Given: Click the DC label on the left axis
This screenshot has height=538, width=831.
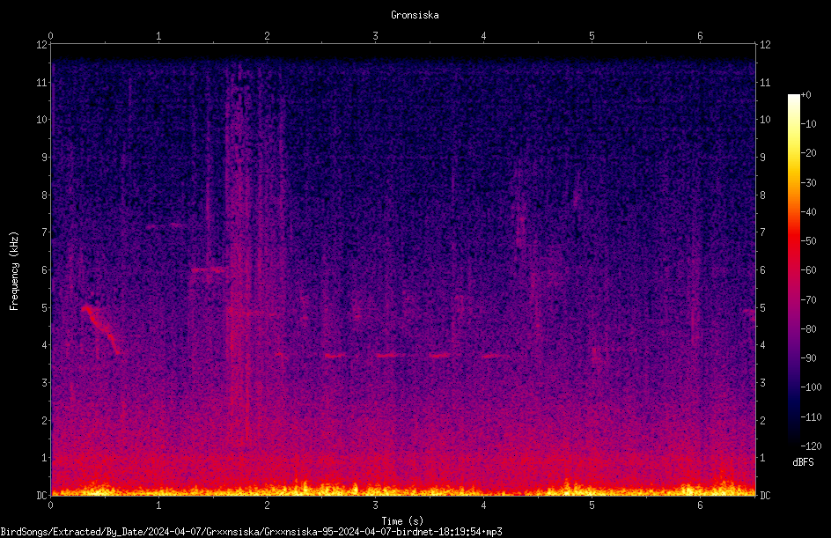Looking at the screenshot, I should click(42, 496).
